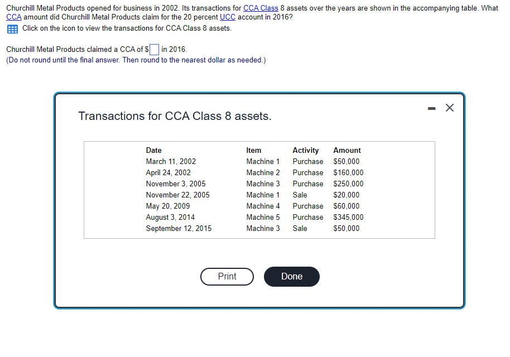This screenshot has width=510, height=357.
Task: Close the transactions popup via the X icon
Action: pos(450,108)
